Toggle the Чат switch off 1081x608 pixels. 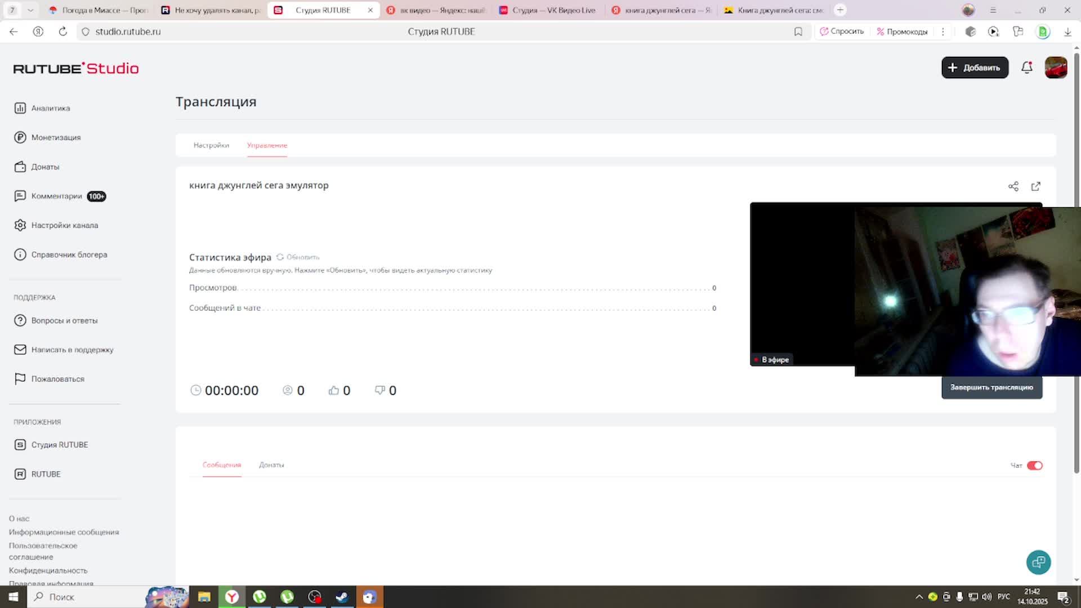(x=1034, y=466)
